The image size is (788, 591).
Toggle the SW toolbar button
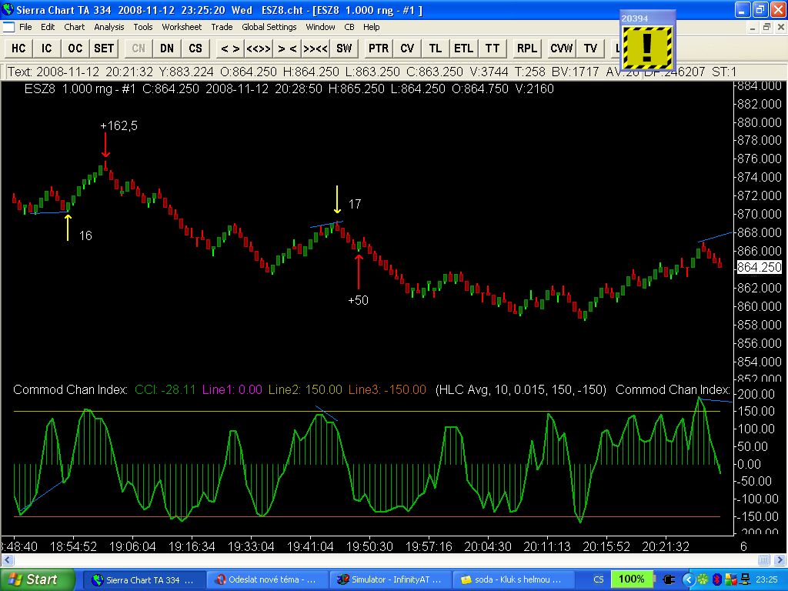coord(344,48)
